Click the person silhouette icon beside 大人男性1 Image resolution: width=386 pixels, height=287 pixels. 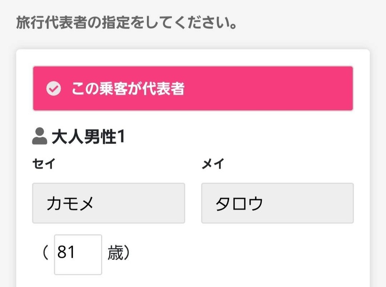[40, 136]
